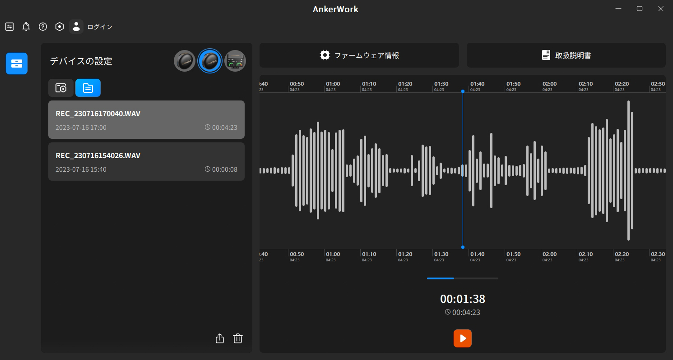Open the 取扱説明書 manual
Image resolution: width=673 pixels, height=360 pixels.
566,55
